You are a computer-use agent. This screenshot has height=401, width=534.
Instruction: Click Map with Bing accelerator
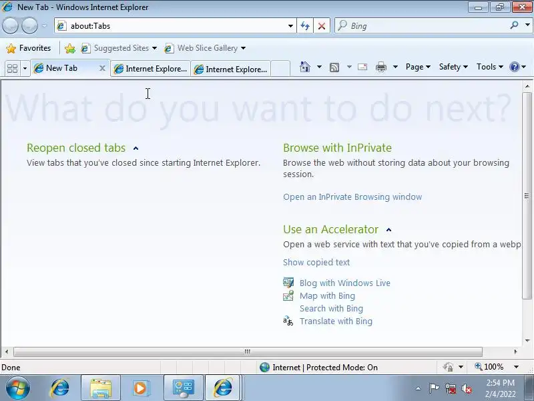tap(327, 295)
